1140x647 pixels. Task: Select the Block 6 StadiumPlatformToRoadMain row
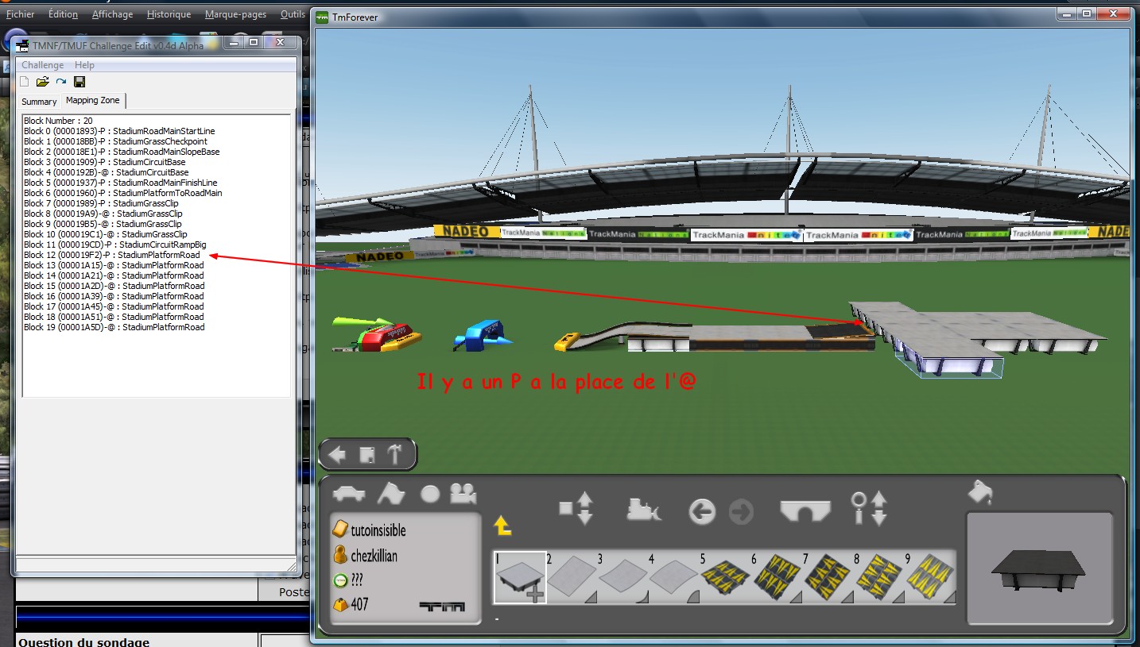click(122, 193)
